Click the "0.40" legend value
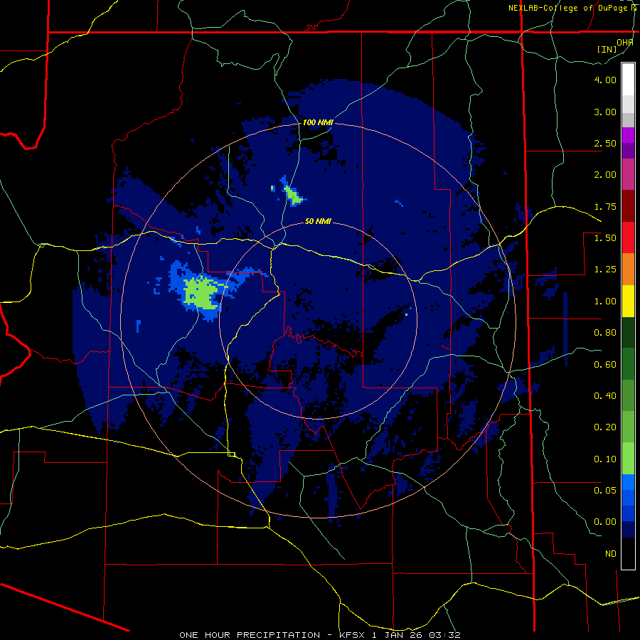640x640 pixels. pyautogui.click(x=605, y=396)
